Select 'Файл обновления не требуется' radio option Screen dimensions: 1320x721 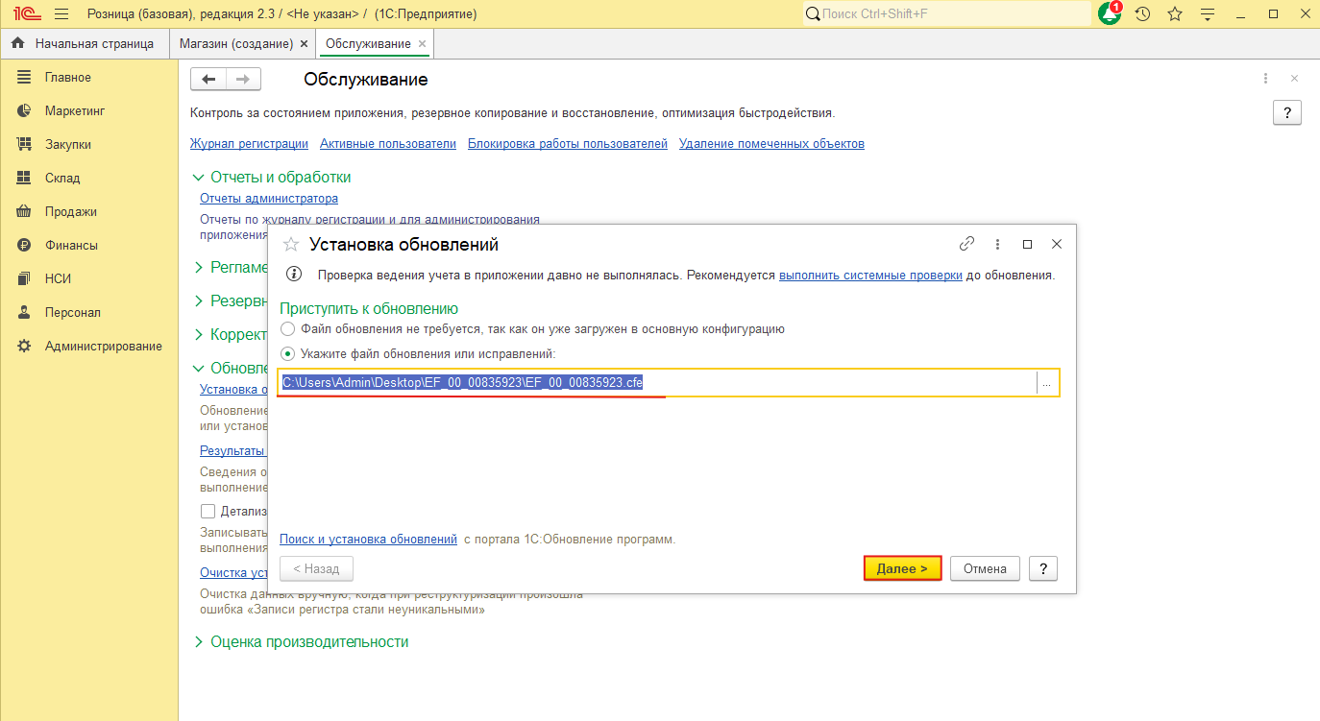(288, 329)
